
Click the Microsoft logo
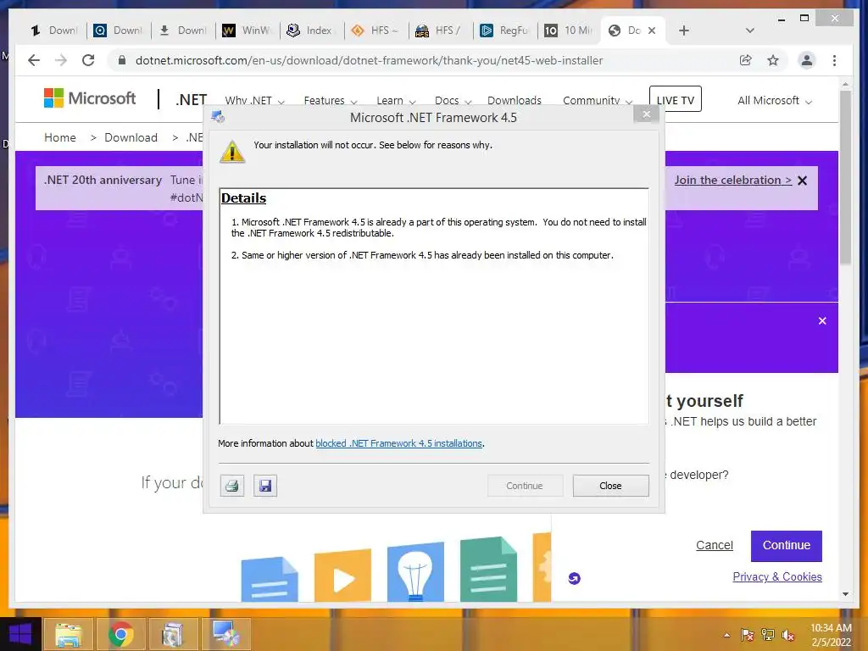(x=90, y=98)
